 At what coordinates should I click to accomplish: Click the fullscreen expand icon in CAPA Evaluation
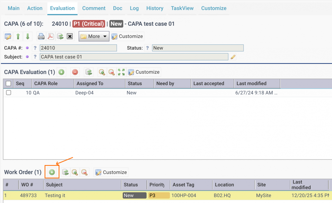coord(121,72)
